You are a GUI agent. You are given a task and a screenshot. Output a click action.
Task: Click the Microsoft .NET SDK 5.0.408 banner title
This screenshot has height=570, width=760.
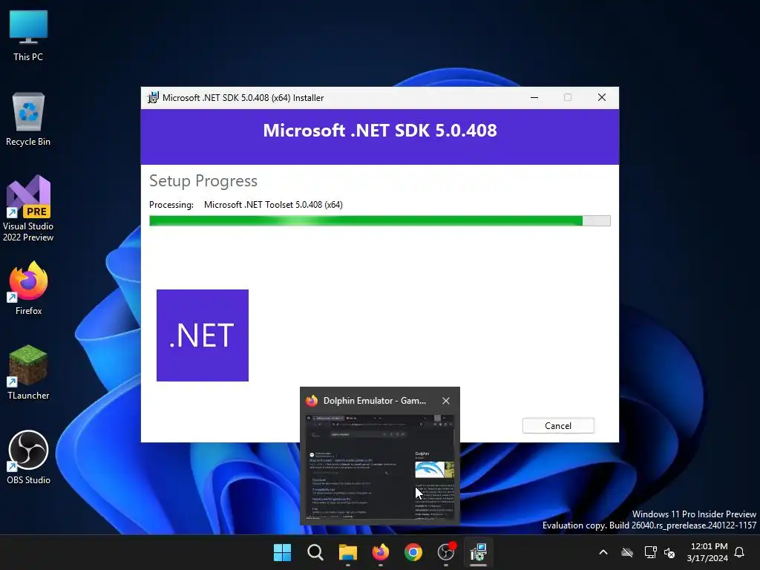coord(380,131)
